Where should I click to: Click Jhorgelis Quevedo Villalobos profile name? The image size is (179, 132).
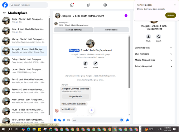[x=75, y=89]
